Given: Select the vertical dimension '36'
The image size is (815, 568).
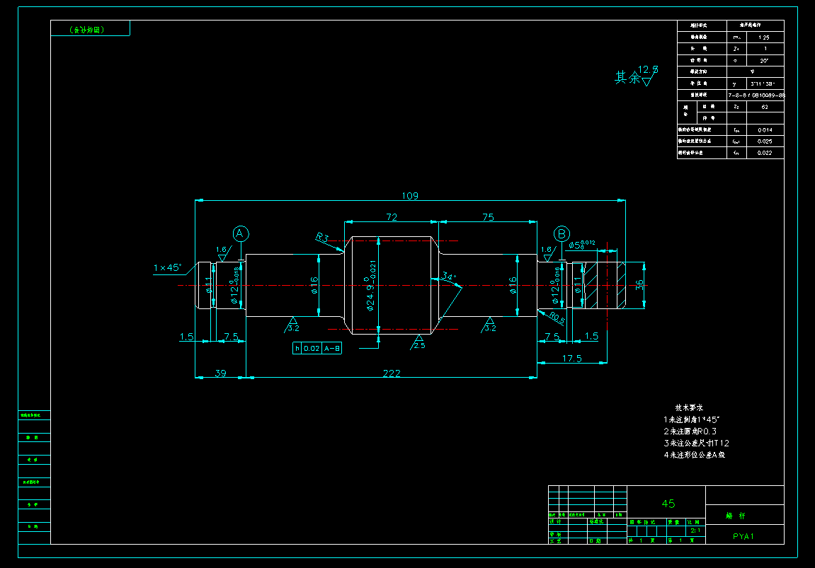Looking at the screenshot, I should [639, 284].
